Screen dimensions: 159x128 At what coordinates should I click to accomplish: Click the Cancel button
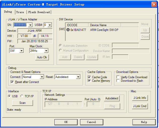pos(91,122)
